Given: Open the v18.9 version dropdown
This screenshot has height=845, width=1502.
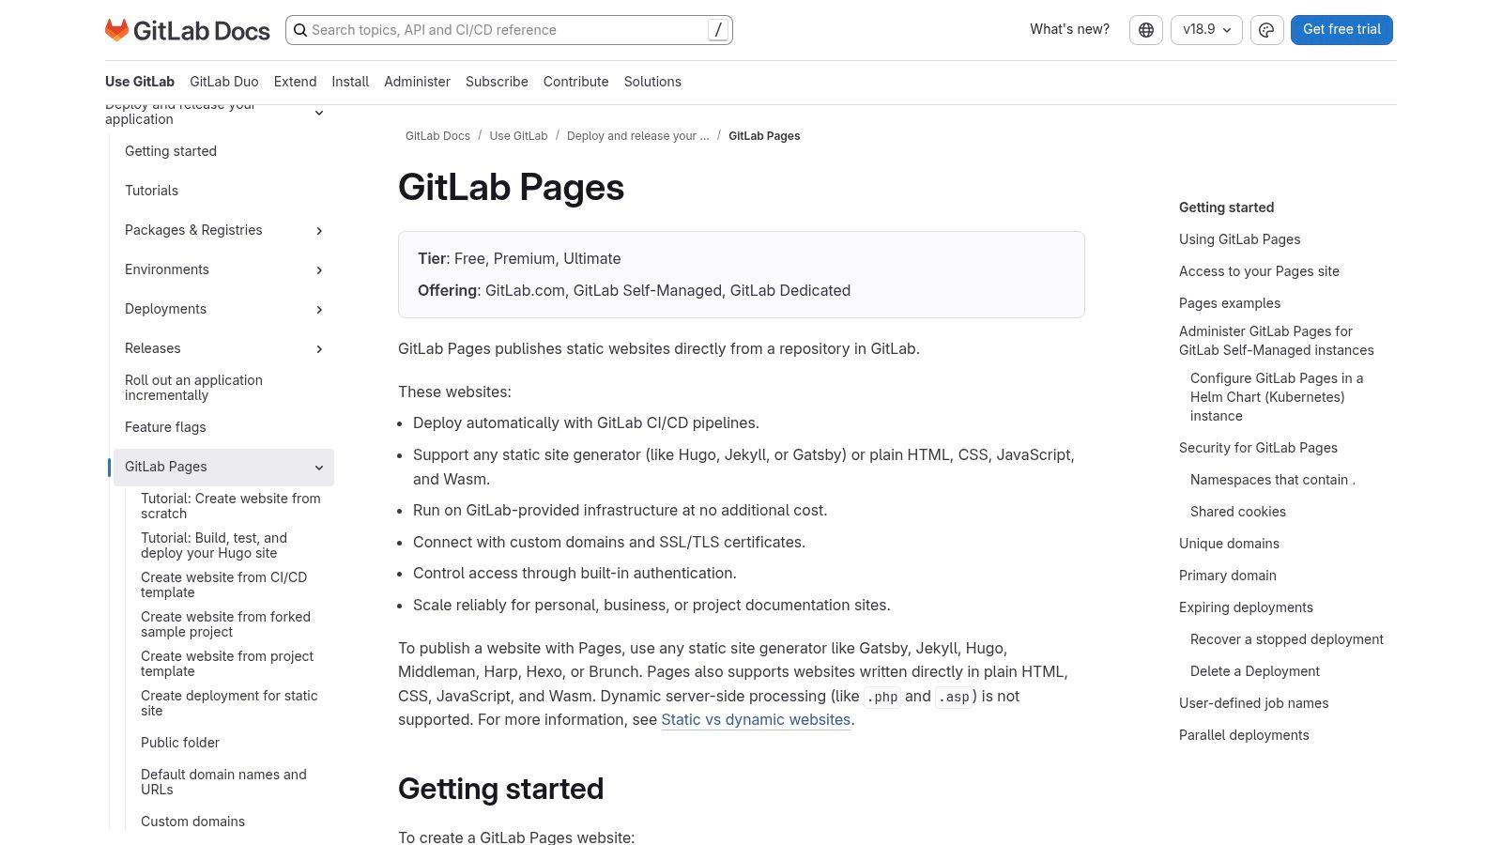Looking at the screenshot, I should pos(1205,29).
